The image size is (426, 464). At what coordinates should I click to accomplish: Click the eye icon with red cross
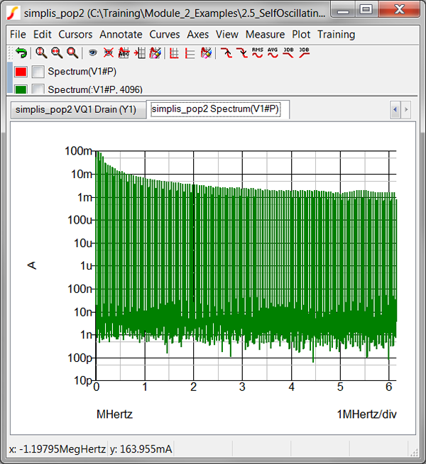(x=108, y=53)
